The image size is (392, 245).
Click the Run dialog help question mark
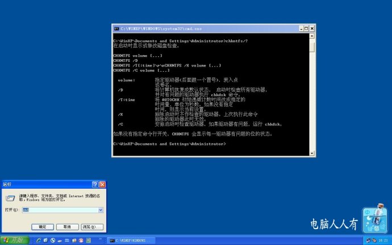coord(95,185)
